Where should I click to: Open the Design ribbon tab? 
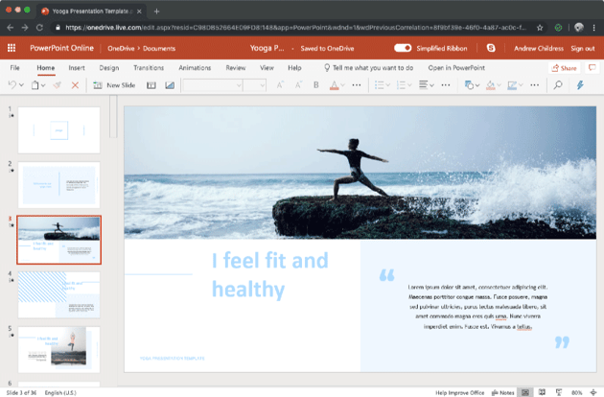coord(108,68)
